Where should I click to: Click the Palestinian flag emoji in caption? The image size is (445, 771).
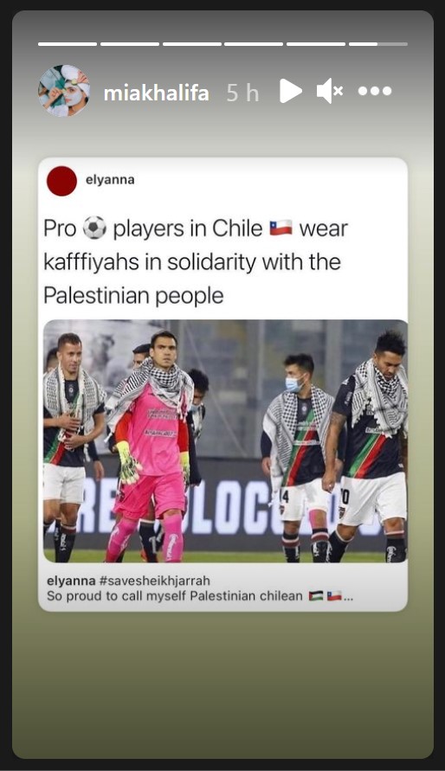[x=316, y=596]
